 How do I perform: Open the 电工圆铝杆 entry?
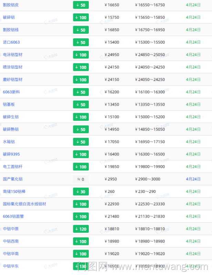(13, 167)
